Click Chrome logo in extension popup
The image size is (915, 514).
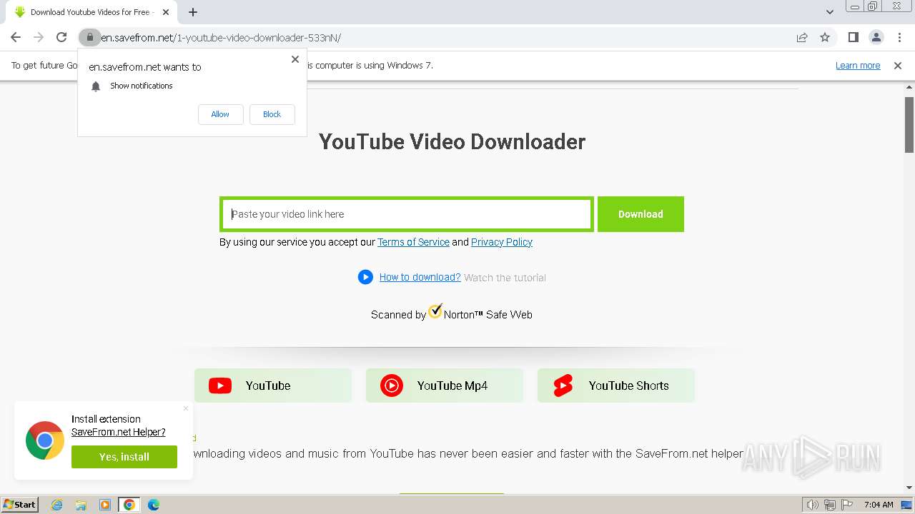45,440
